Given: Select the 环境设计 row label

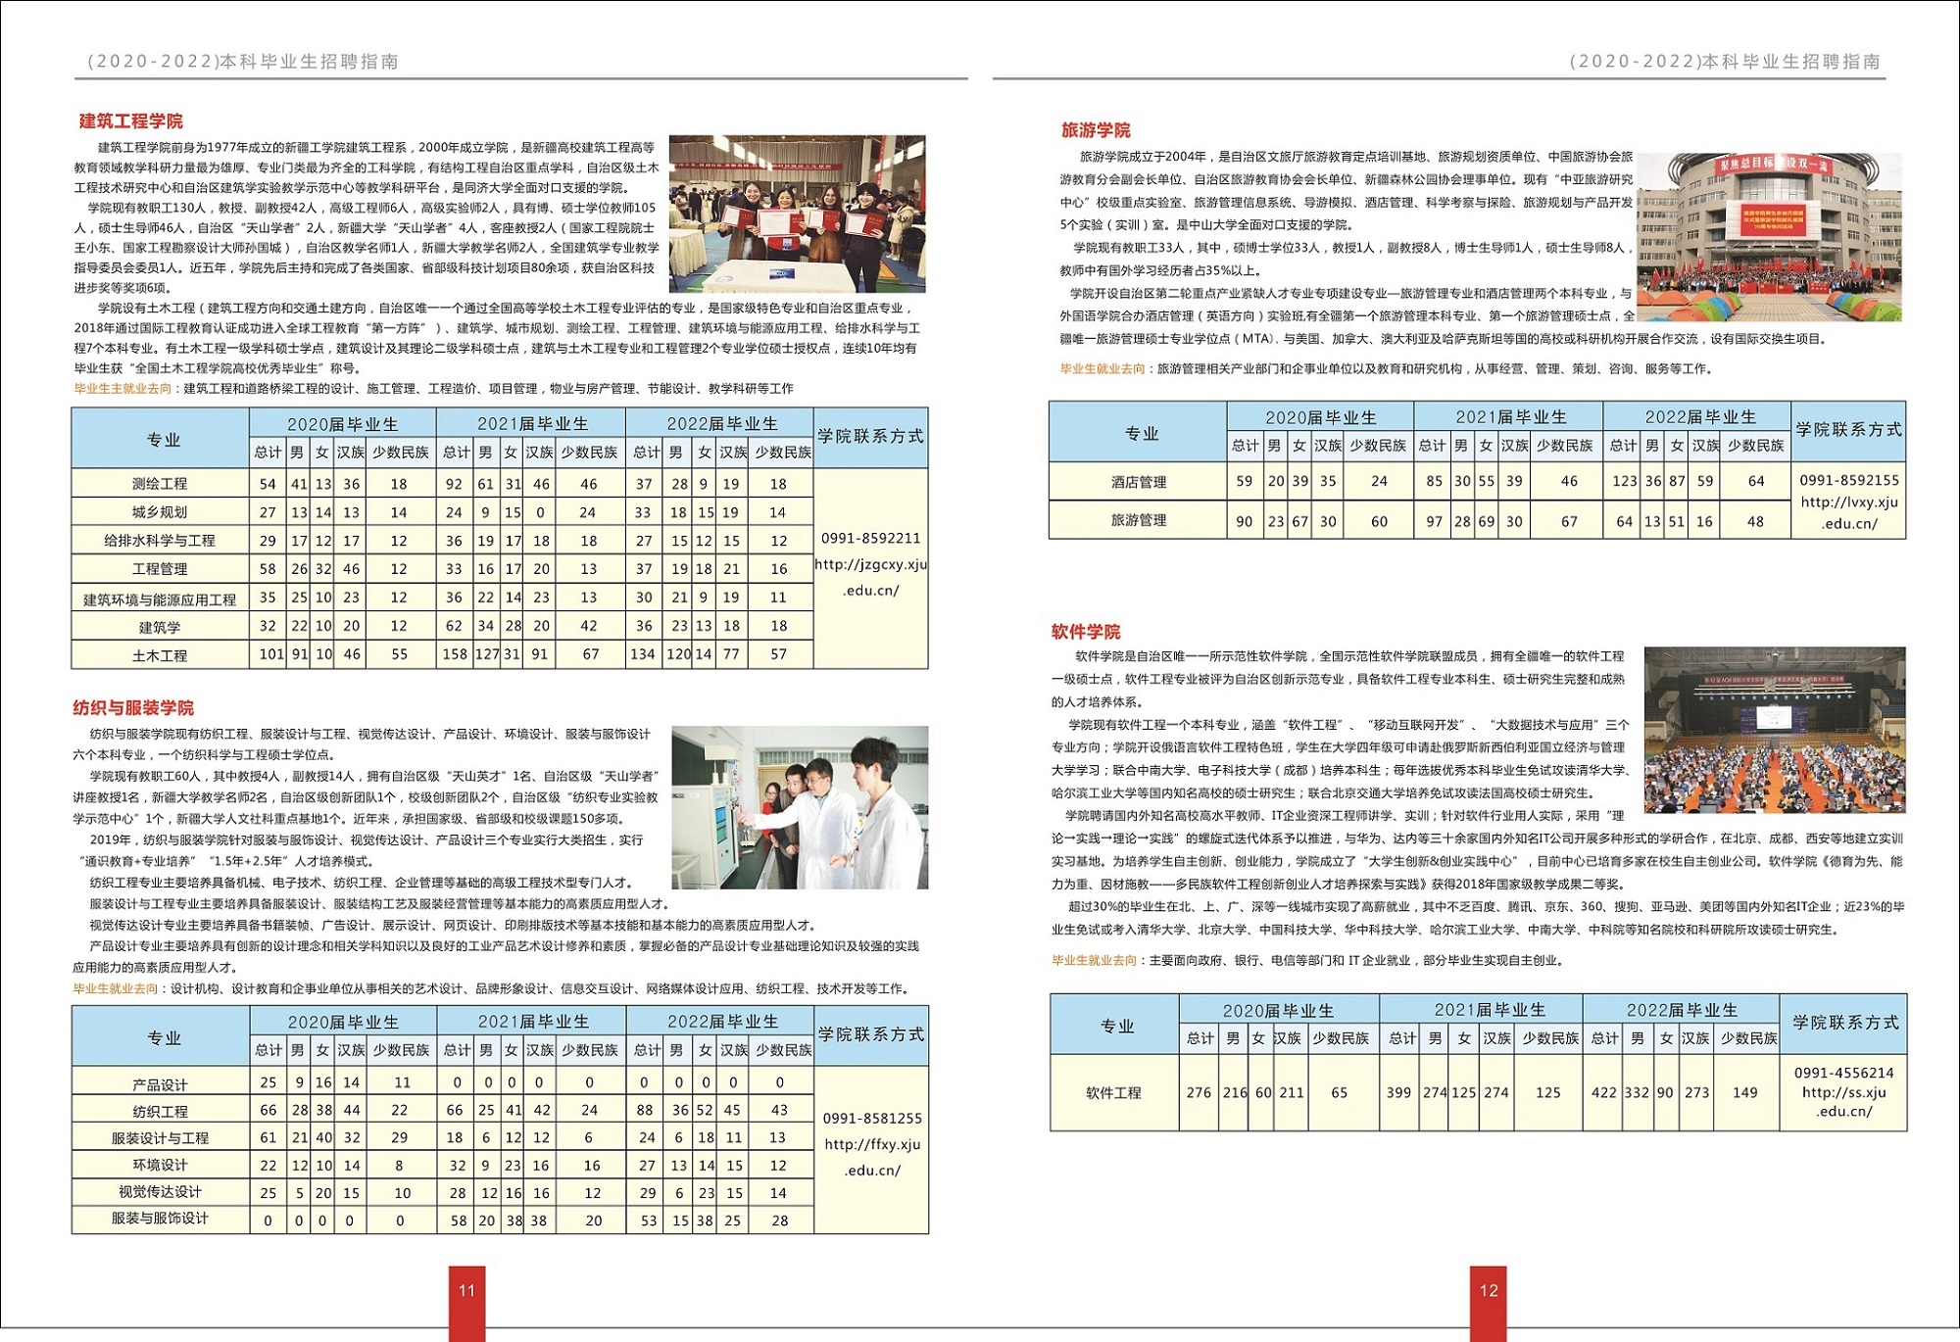Looking at the screenshot, I should point(160,1165).
